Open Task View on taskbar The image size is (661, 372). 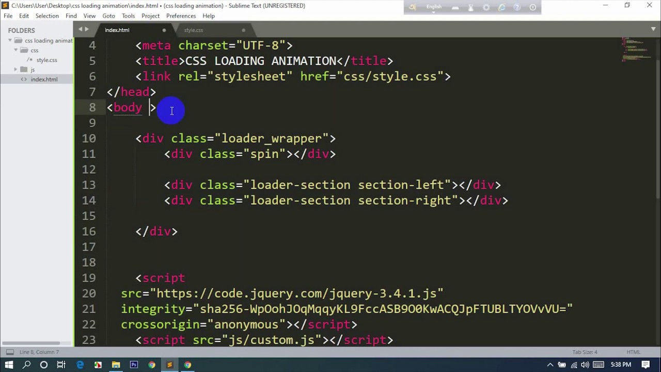pos(61,365)
